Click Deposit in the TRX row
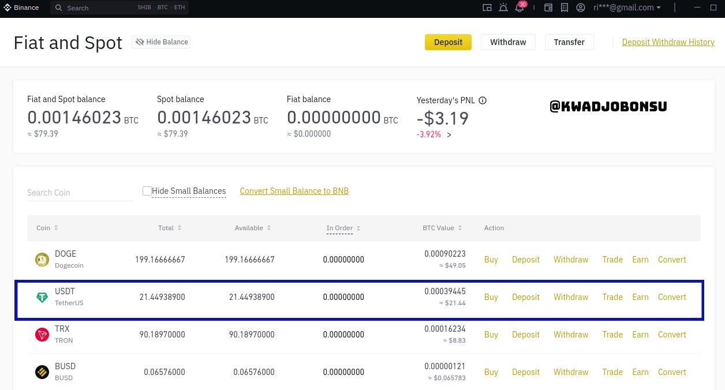This screenshot has width=725, height=390. click(526, 335)
